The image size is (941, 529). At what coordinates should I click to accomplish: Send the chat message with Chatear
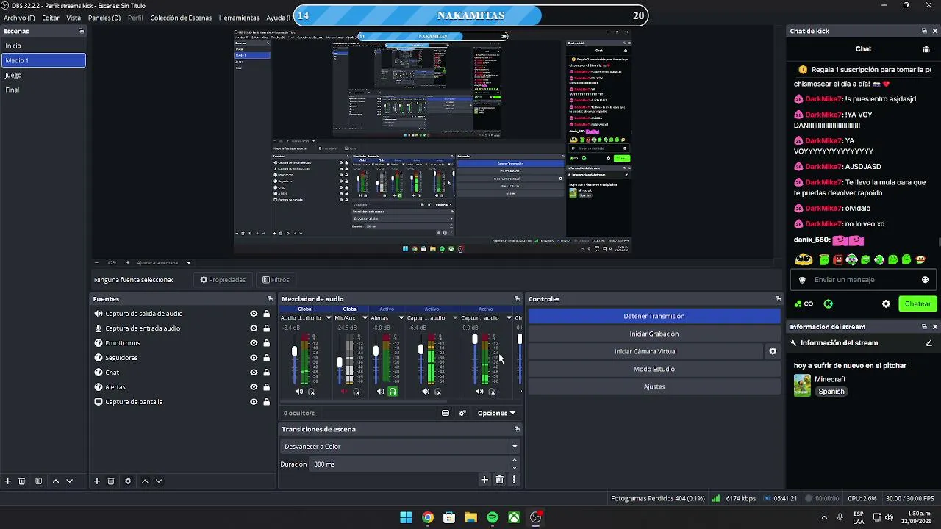[917, 303]
